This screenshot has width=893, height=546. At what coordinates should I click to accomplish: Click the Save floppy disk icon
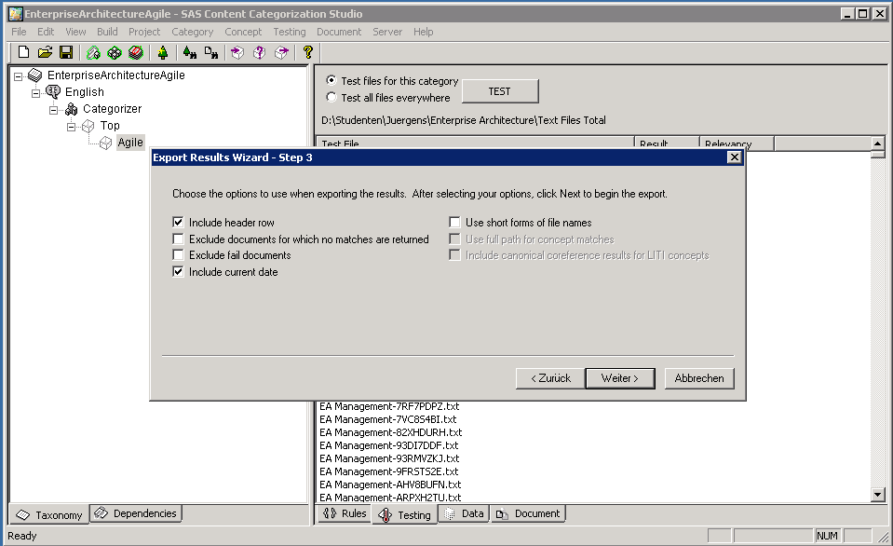66,52
